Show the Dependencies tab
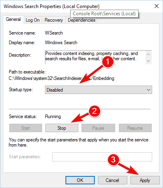 (81, 20)
